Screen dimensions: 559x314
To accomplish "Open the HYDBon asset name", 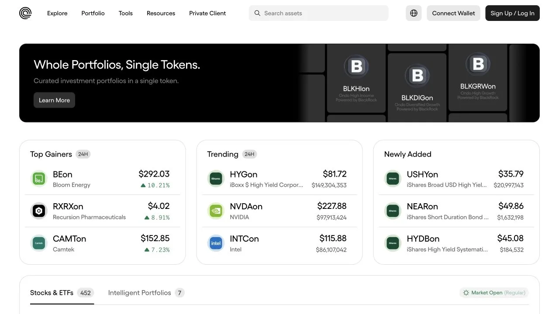I will coord(423,239).
